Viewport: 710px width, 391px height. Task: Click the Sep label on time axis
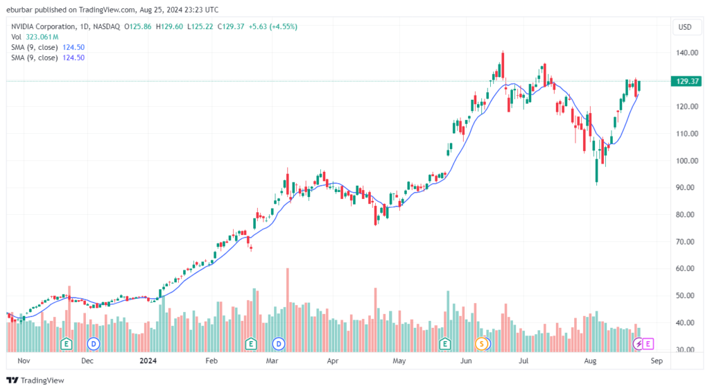tap(657, 360)
